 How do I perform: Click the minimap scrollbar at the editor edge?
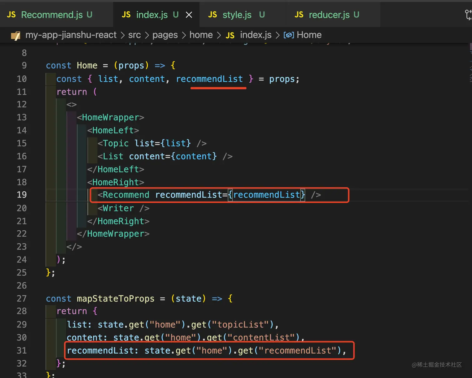pos(470,62)
